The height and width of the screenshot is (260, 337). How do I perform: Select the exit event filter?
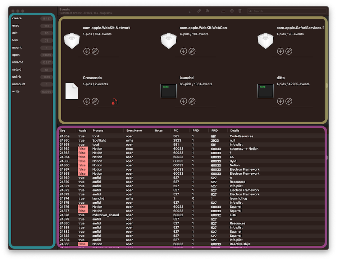32,33
